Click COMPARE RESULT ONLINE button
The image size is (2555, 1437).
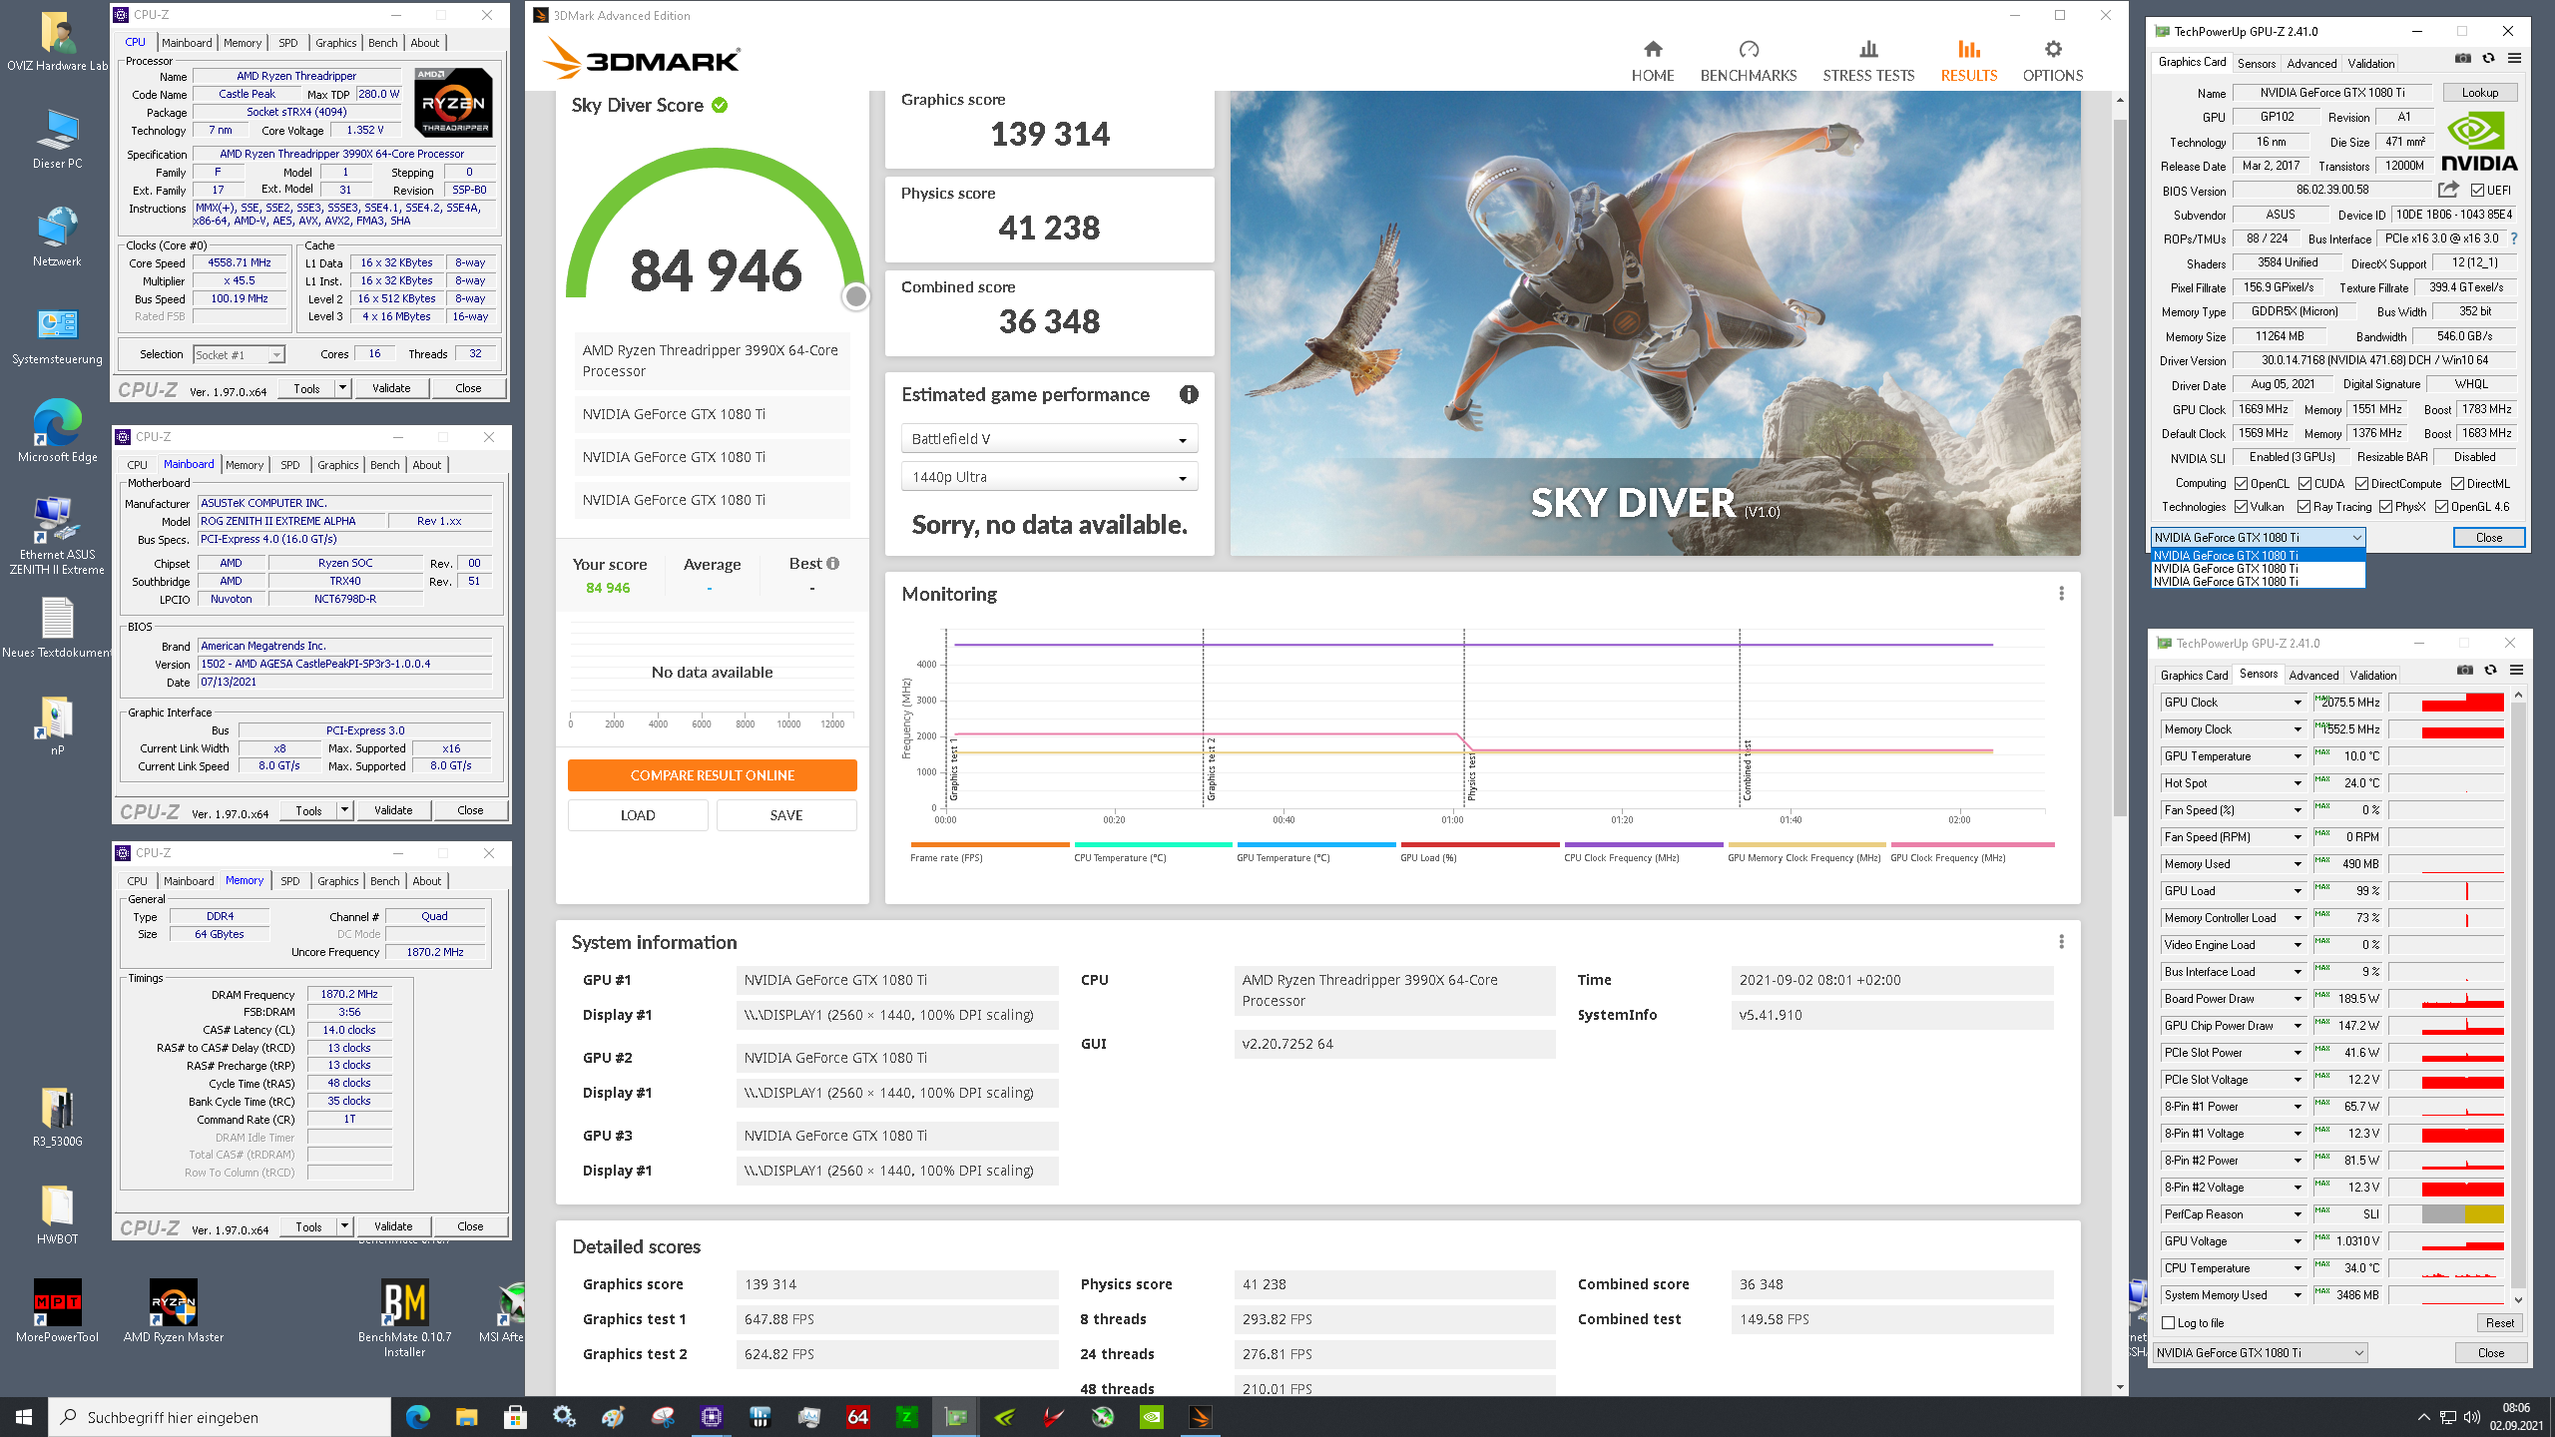coord(712,775)
